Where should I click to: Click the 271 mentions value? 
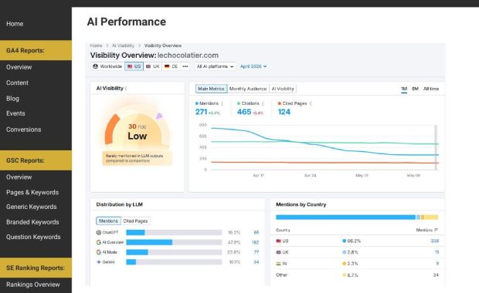point(202,112)
